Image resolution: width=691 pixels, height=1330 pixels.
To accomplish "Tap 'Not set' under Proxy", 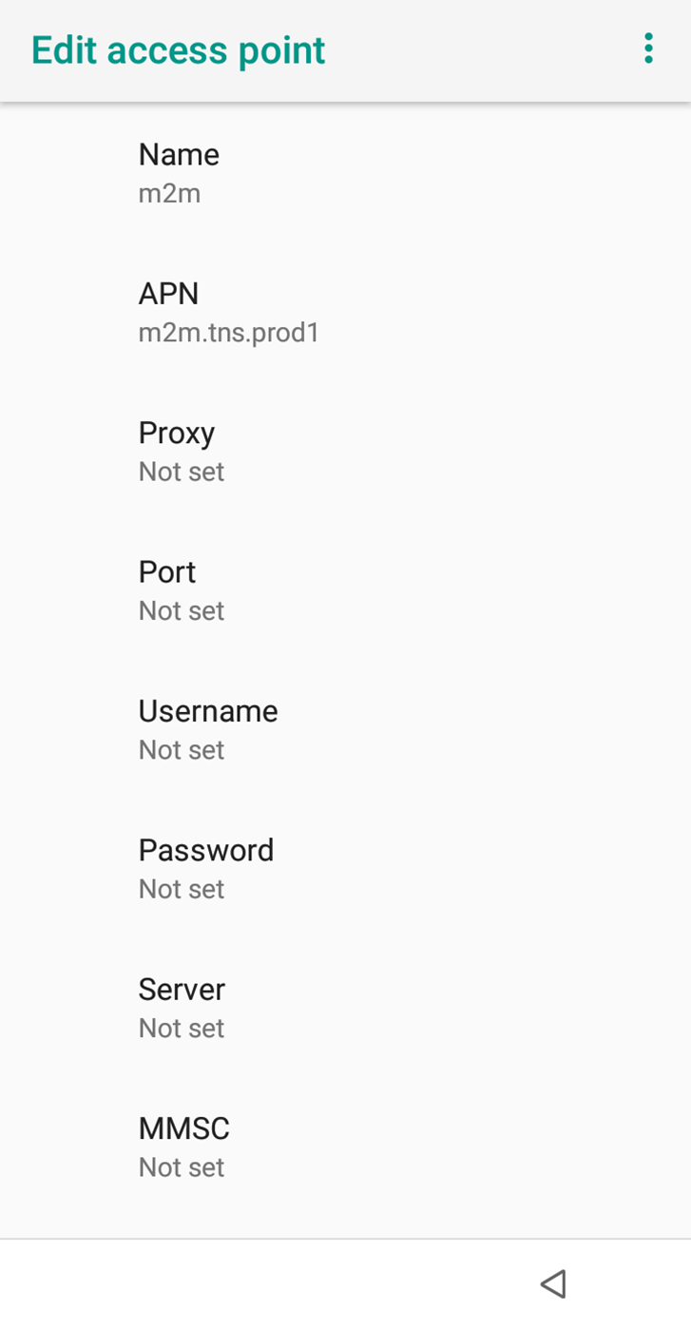I will click(x=182, y=472).
